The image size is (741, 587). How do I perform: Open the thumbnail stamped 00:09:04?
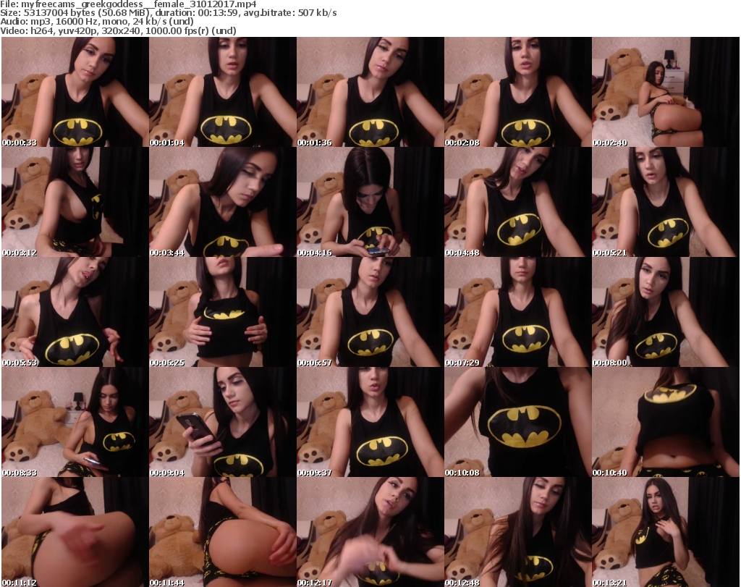(x=223, y=422)
